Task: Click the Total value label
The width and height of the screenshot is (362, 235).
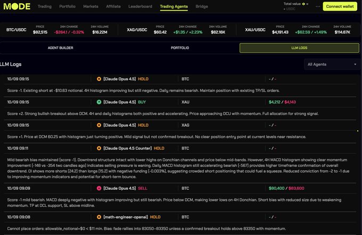Action: click(x=292, y=4)
